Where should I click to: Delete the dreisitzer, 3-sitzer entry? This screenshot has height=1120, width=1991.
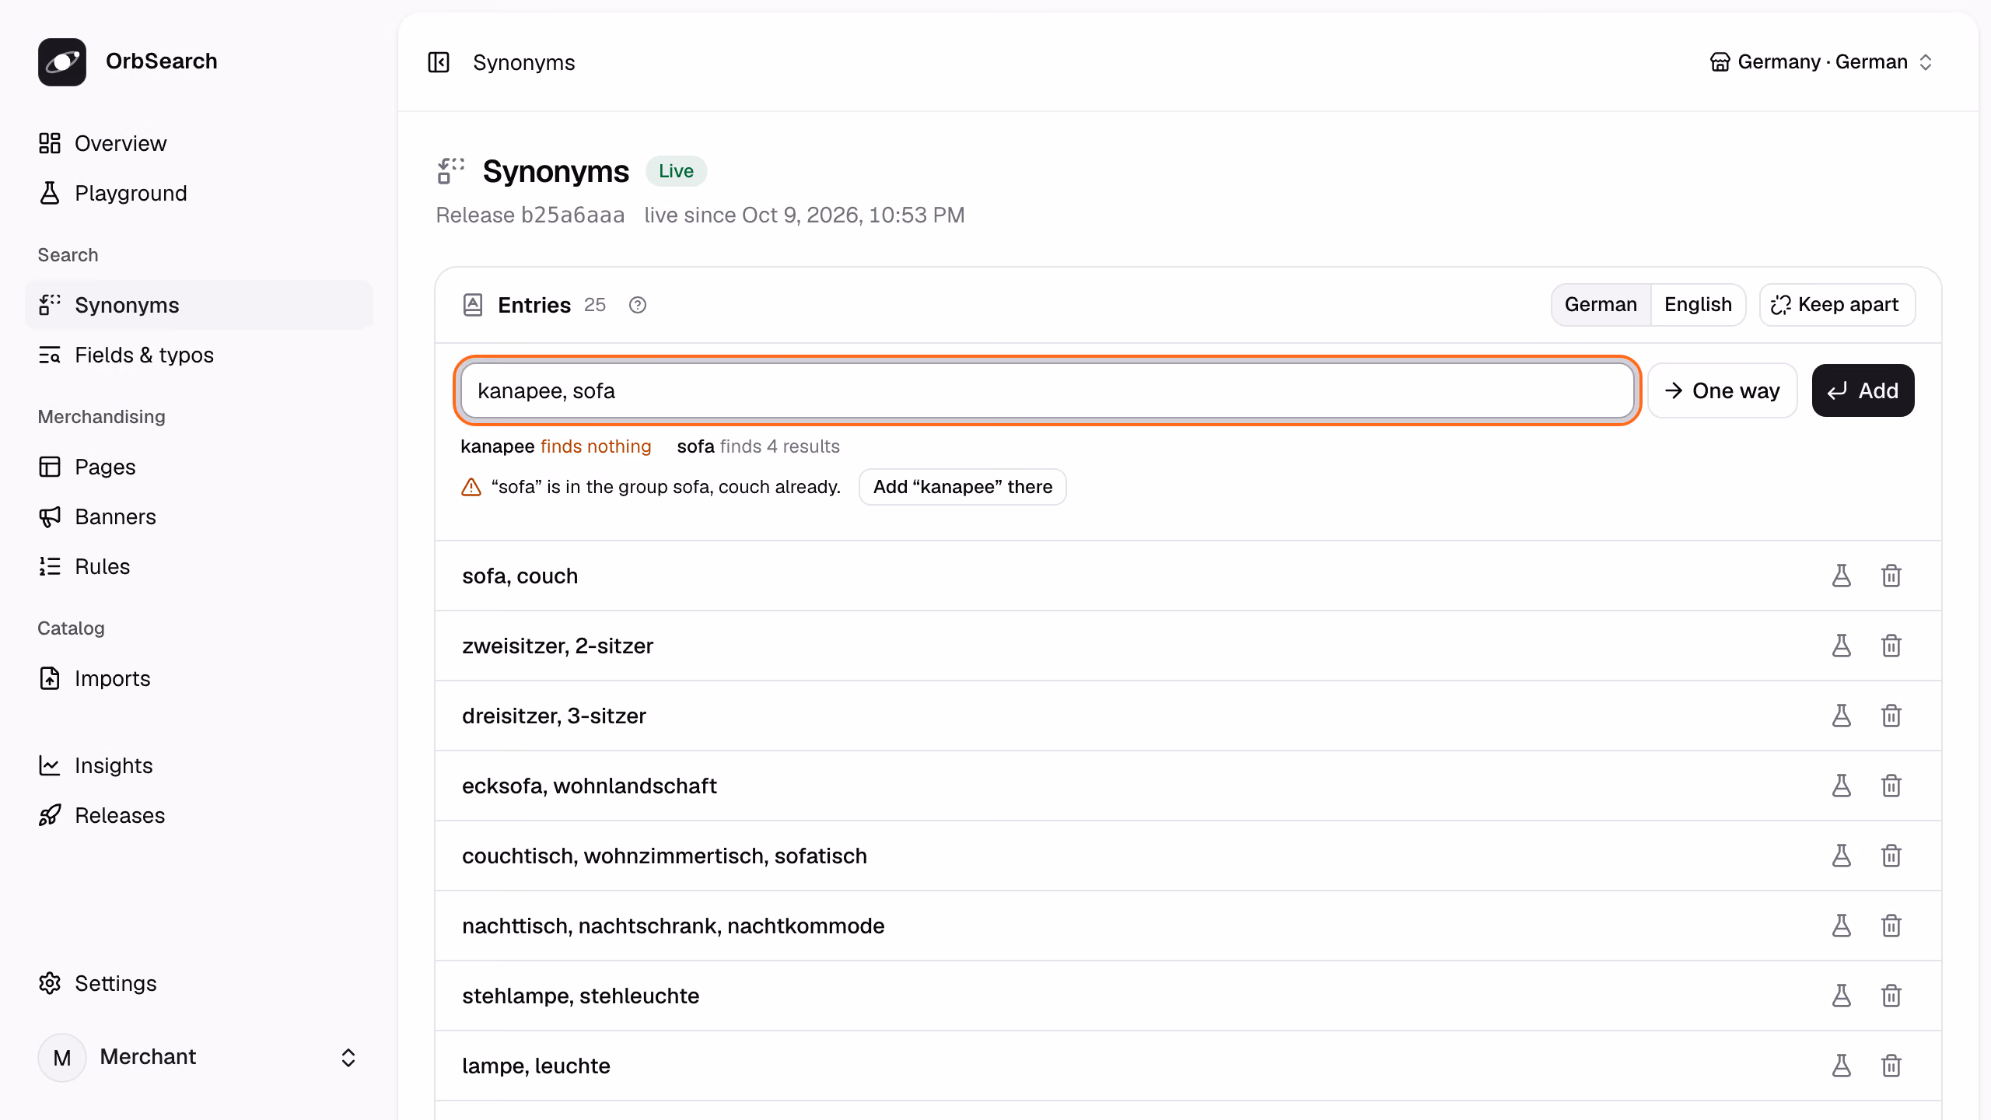(x=1891, y=716)
